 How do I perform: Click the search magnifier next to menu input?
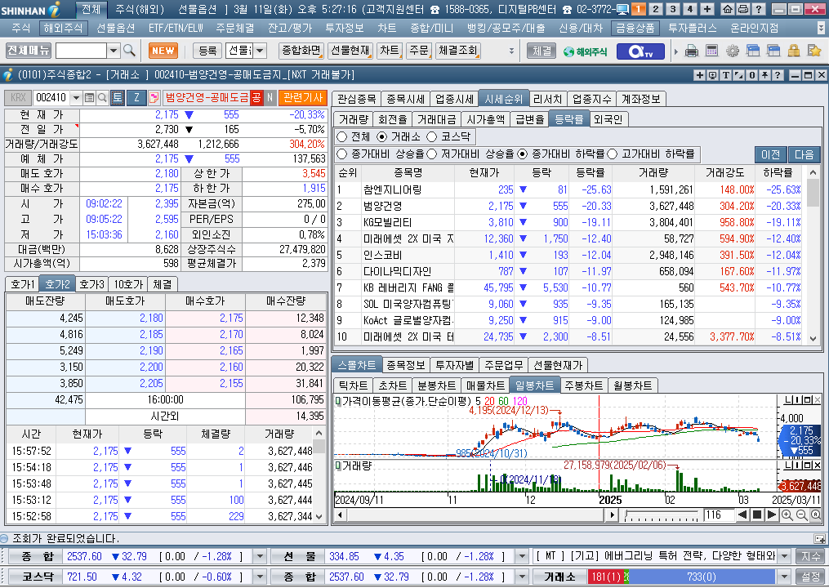(x=129, y=51)
